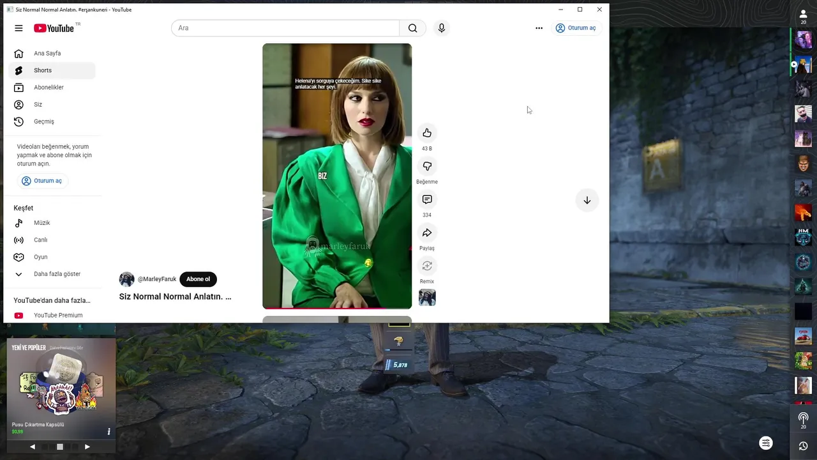The width and height of the screenshot is (817, 460).
Task: Click Oturum aç button in YouTube header
Action: 576,28
